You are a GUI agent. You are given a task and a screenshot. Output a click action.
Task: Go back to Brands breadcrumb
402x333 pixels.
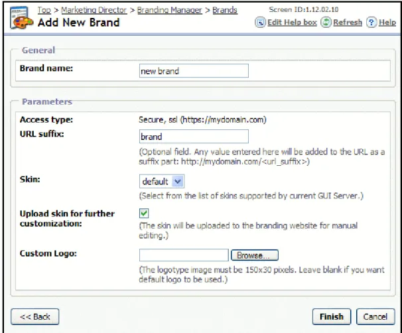(225, 10)
